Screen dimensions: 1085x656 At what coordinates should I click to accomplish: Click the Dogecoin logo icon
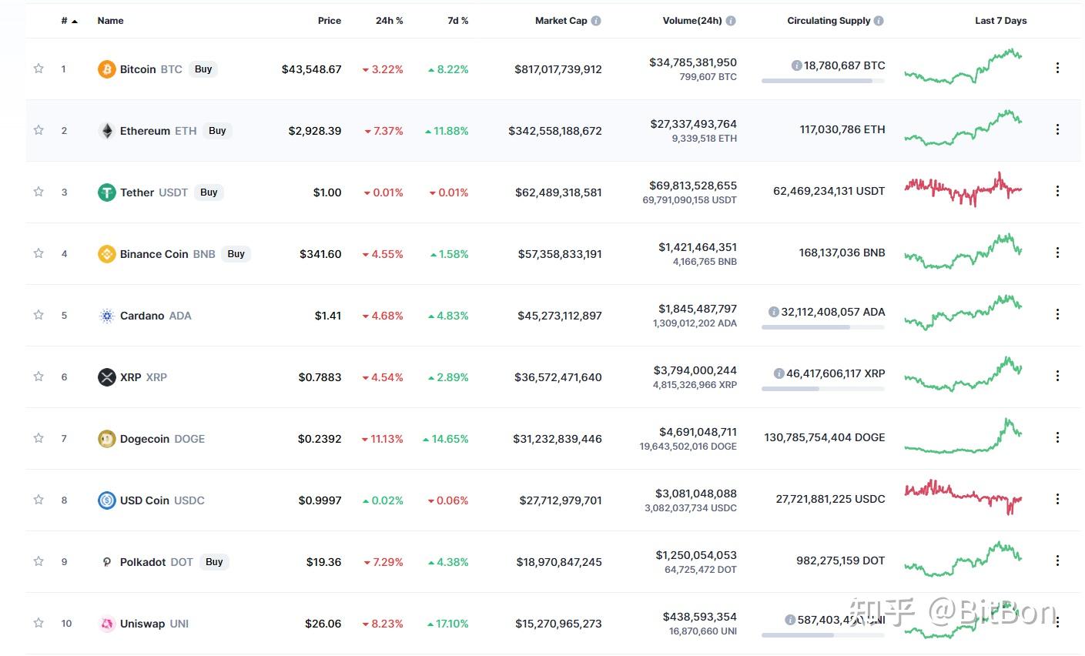tap(106, 439)
